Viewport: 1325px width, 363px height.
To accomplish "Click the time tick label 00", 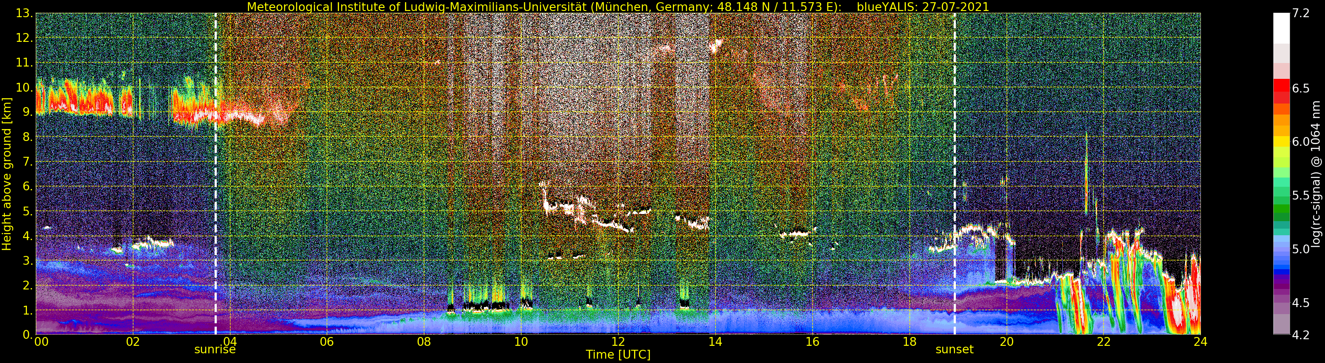I will point(41,342).
